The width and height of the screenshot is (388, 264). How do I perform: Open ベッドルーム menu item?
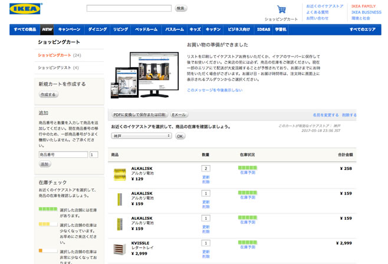146,29
